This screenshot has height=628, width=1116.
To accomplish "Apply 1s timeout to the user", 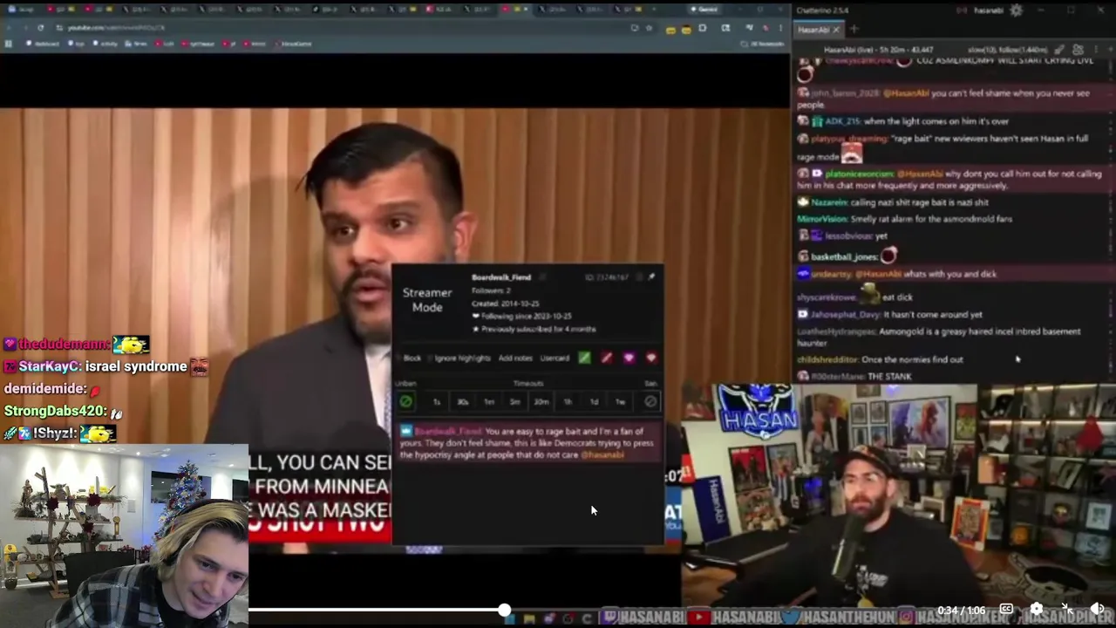I will pos(437,401).
